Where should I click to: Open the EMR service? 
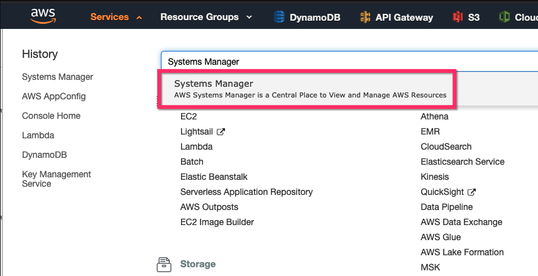pos(431,131)
